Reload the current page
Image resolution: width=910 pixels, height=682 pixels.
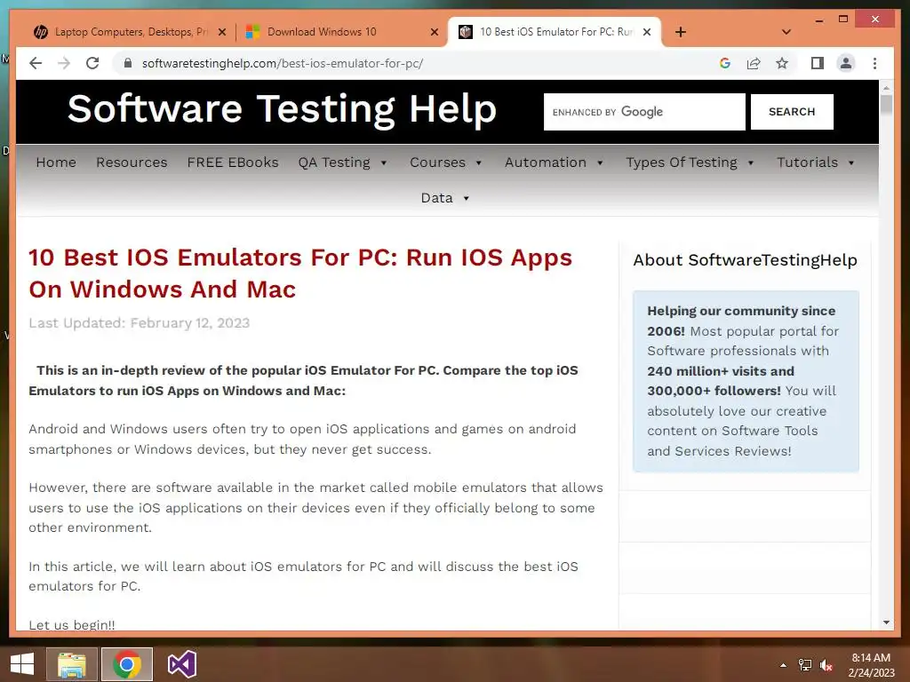tap(92, 63)
